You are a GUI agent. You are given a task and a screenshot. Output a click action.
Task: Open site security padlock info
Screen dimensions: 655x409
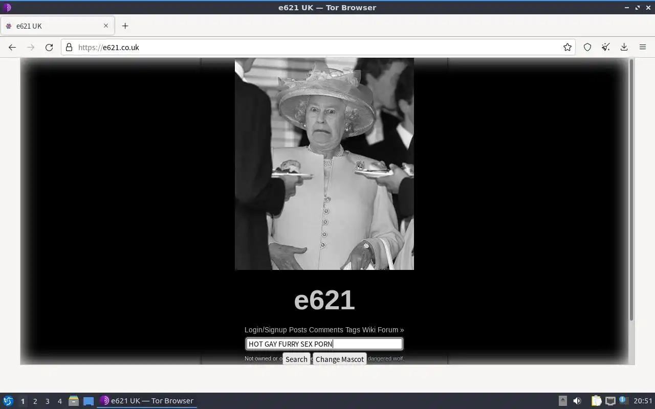coord(69,47)
